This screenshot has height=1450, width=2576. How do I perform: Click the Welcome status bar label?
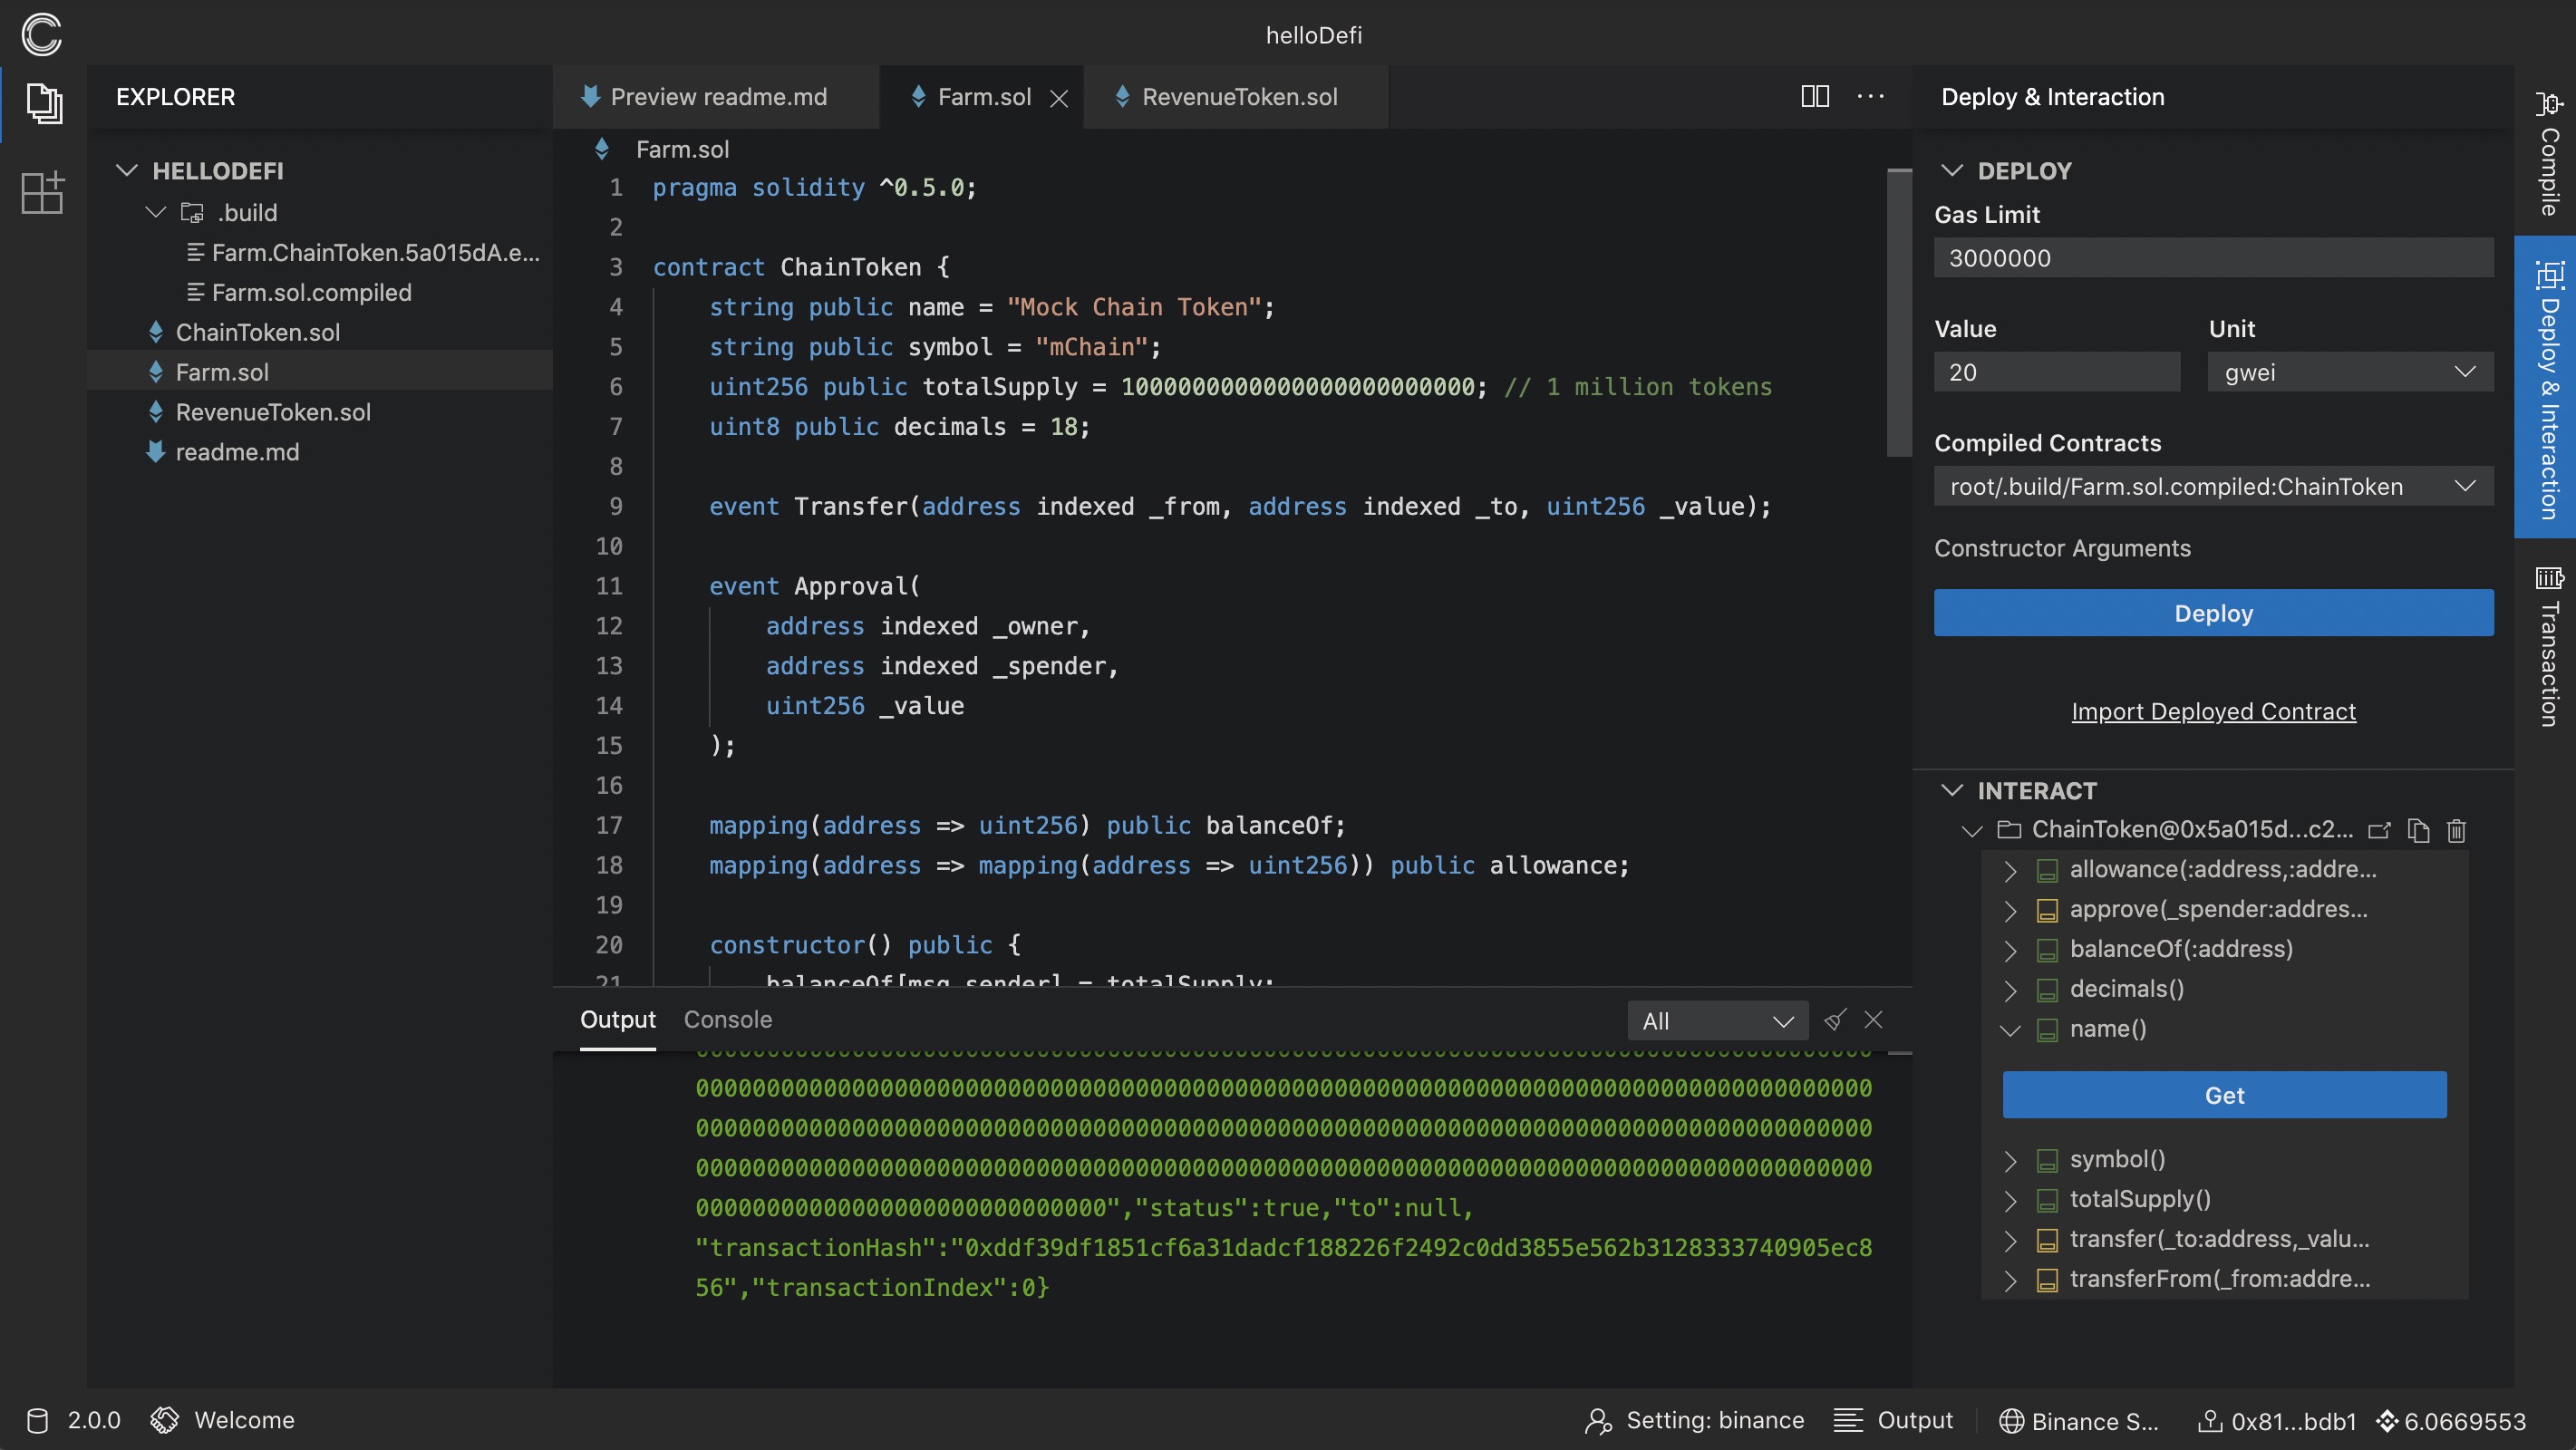click(244, 1420)
